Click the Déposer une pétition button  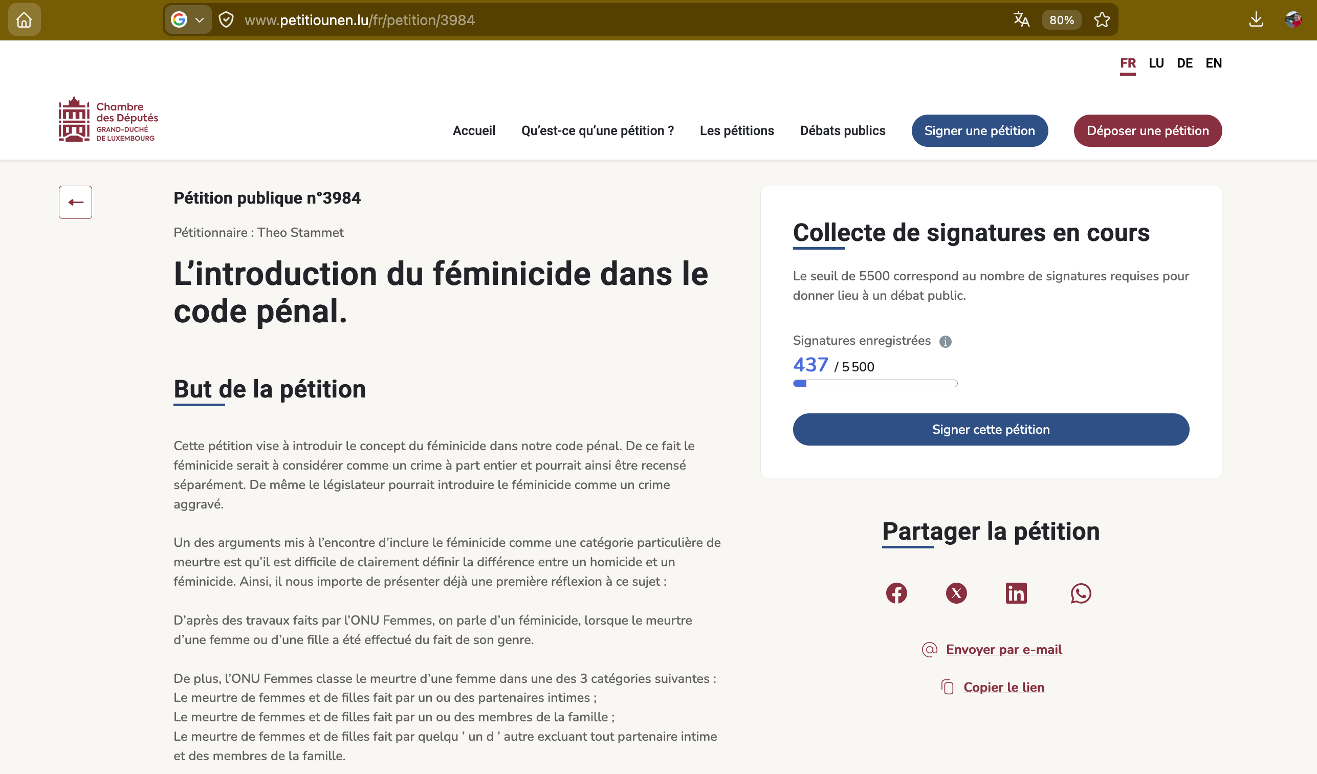tap(1148, 130)
